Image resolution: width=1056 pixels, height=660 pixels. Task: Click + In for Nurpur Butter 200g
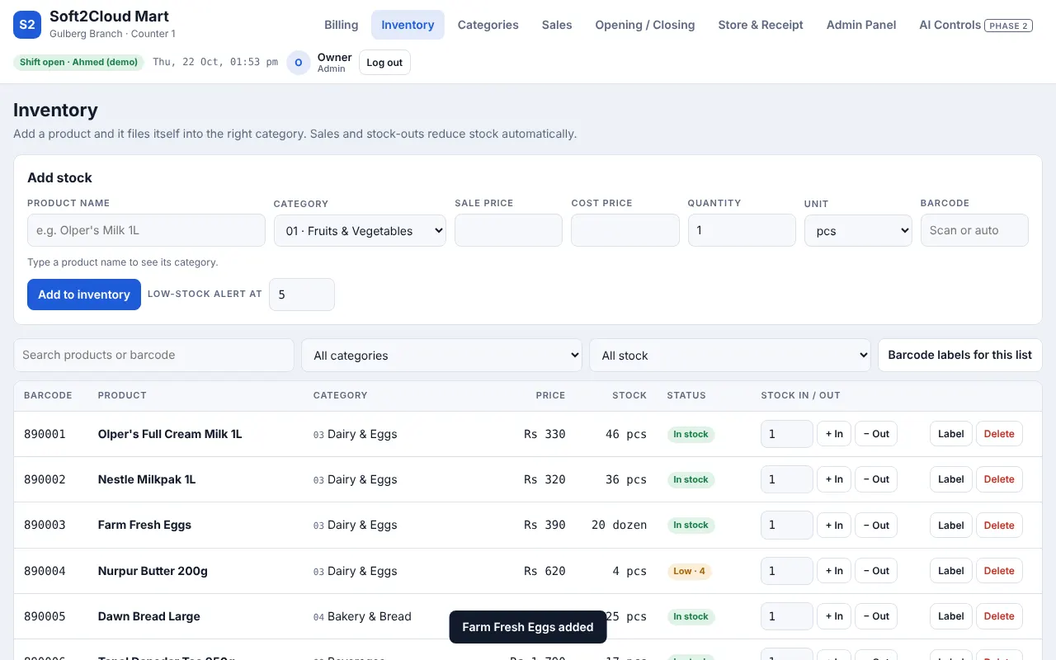pyautogui.click(x=834, y=571)
